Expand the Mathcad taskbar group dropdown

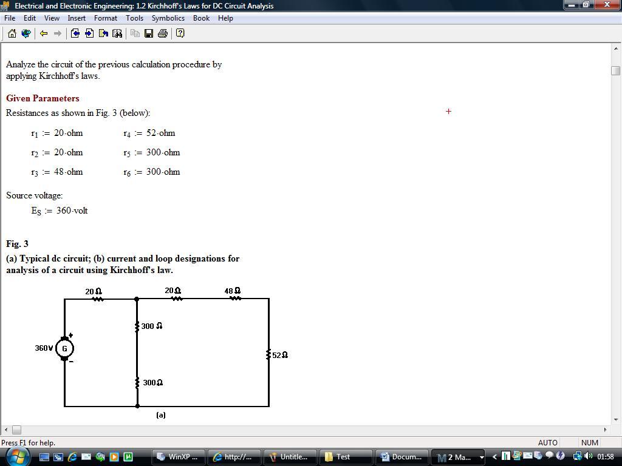pyautogui.click(x=482, y=457)
